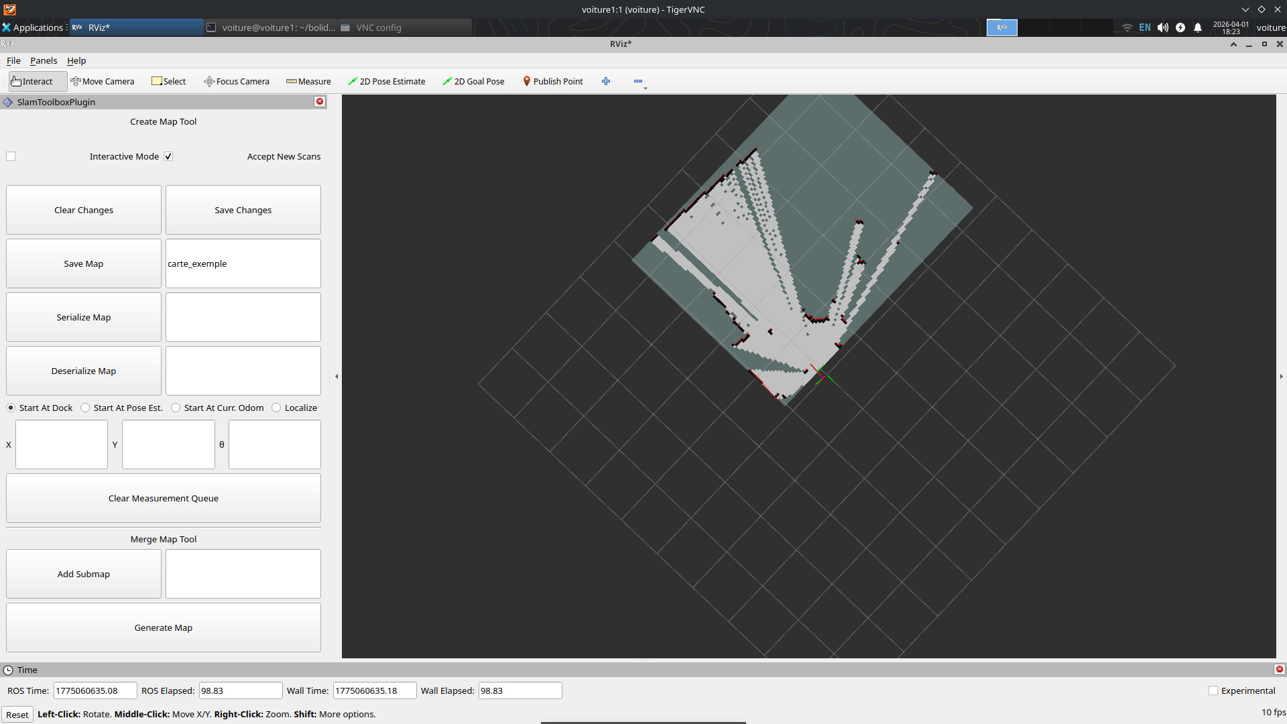
Task: Select the Localize radio button
Action: point(276,408)
